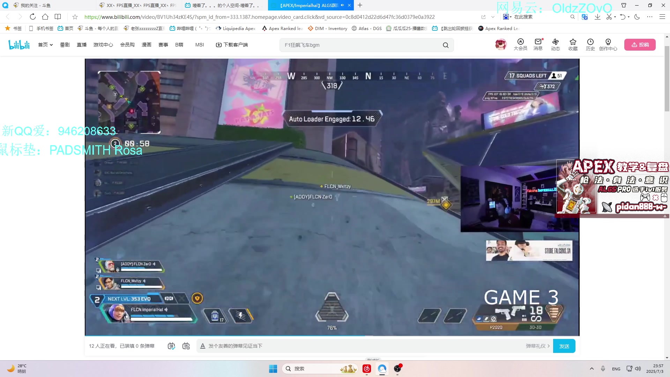Open the 会员购 menu item
Viewport: 670px width, 377px height.
(x=127, y=45)
